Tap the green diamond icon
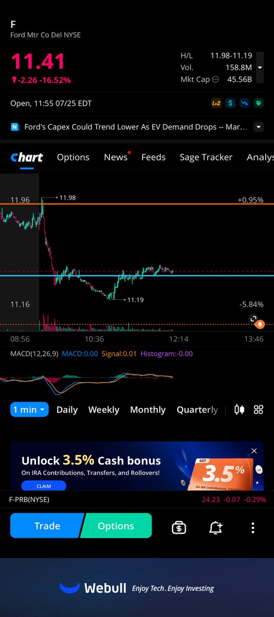The image size is (274, 617). pyautogui.click(x=258, y=103)
